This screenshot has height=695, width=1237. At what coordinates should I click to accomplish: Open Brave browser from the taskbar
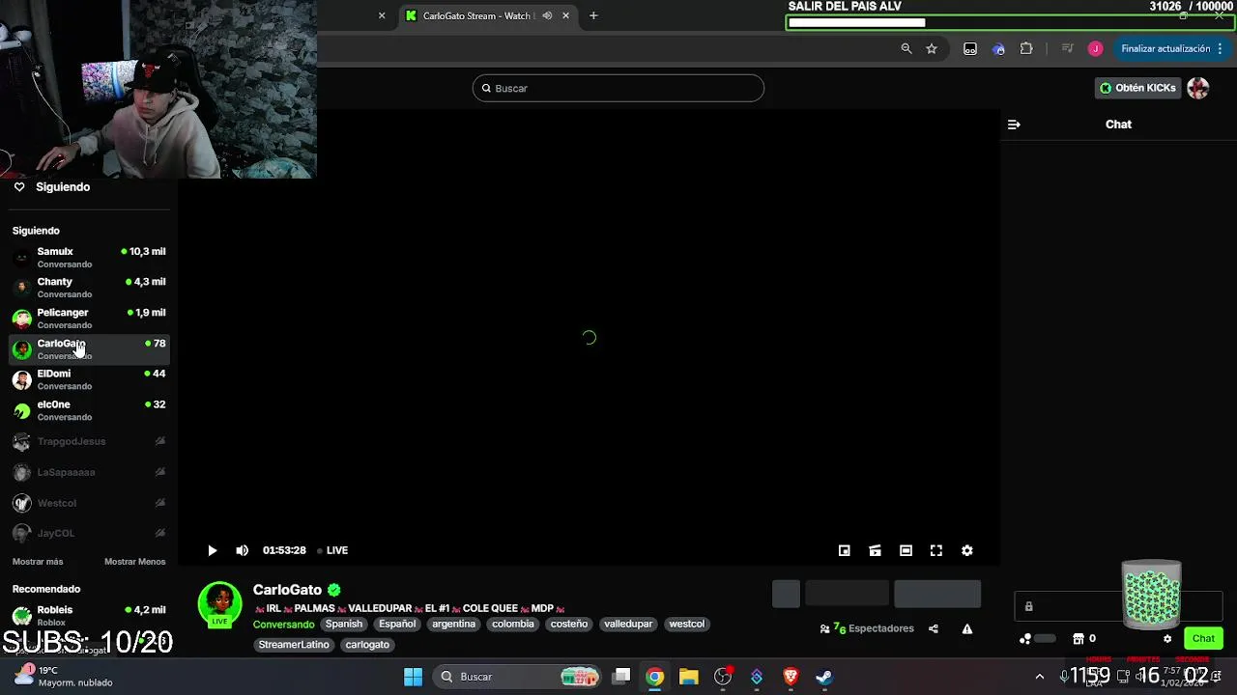[x=791, y=677]
